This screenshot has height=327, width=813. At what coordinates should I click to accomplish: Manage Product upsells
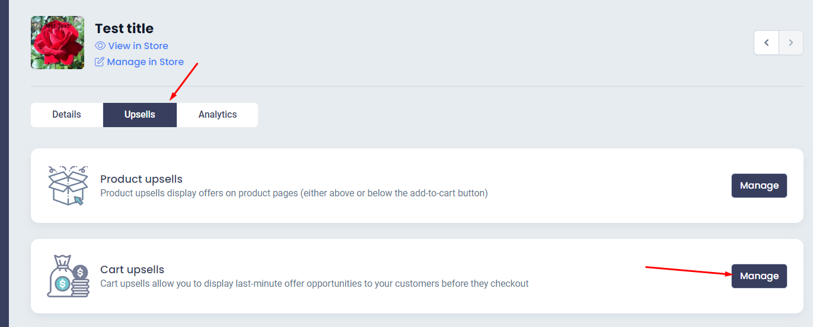[759, 186]
